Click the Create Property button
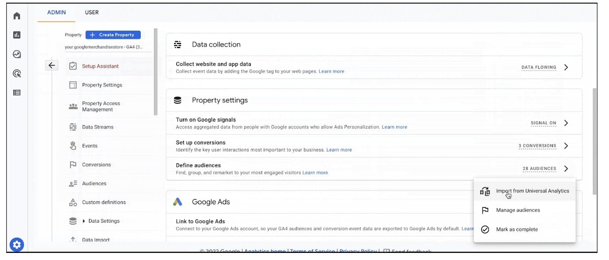 coord(113,35)
